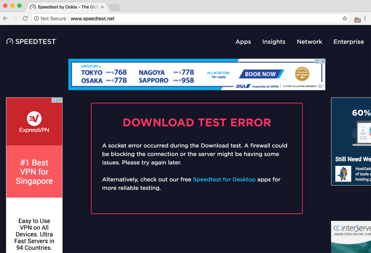Viewport: 371px width, 253px height.
Task: Click the macOS green fullscreen window button
Action: pos(20,6)
